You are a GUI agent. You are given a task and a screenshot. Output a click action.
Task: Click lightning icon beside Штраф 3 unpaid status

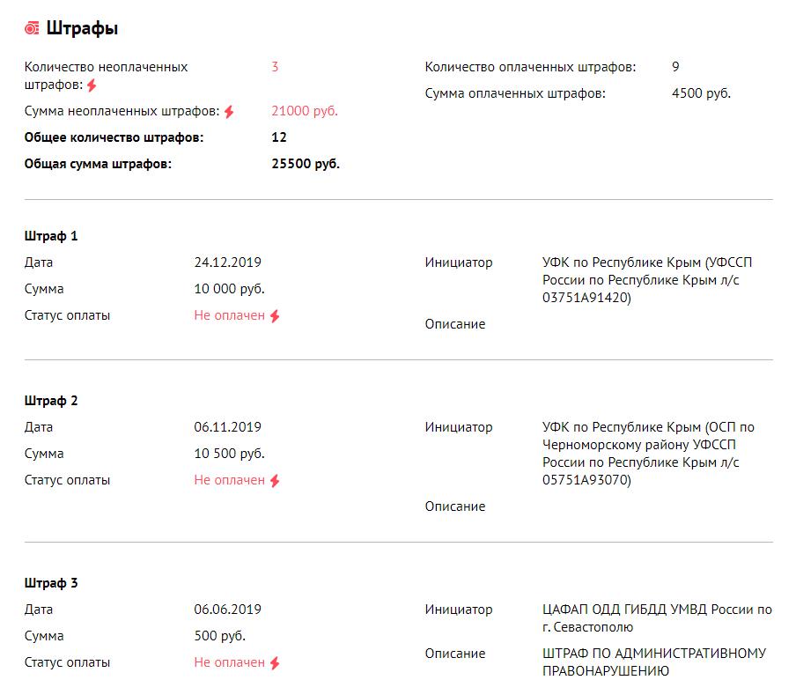pos(275,663)
